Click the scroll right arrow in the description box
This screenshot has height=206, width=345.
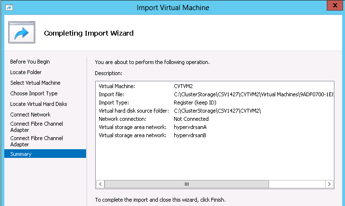(x=329, y=184)
